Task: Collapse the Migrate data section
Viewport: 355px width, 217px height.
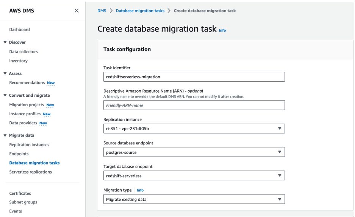Action: (x=5, y=135)
